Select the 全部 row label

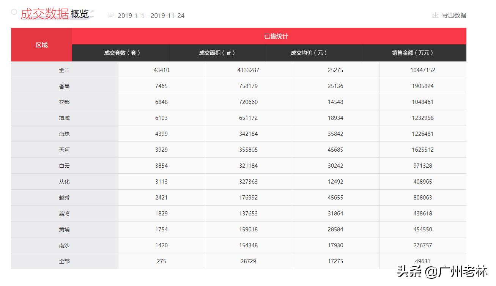65,261
